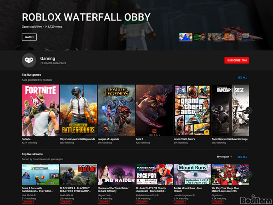Click the 'Shadow of the Tomb Raider' stream title
The width and height of the screenshot is (273, 205).
click(113, 190)
